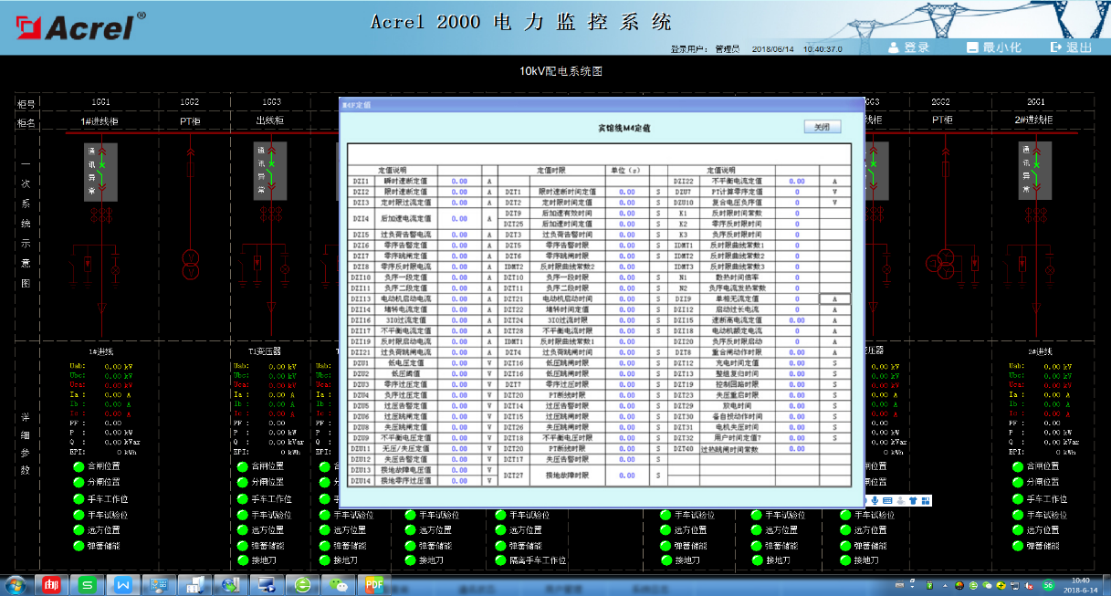This screenshot has width=1111, height=596.
Task: Select the 2#进线柜 cabinet name header
Action: (x=1035, y=120)
